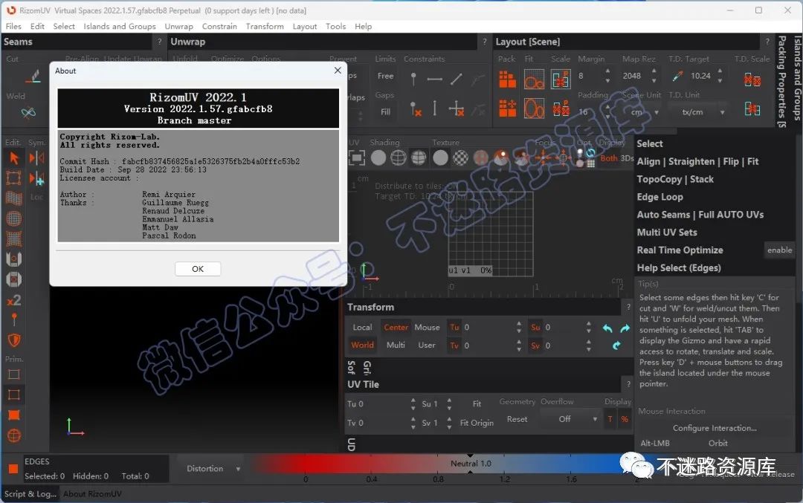Image resolution: width=803 pixels, height=503 pixels.
Task: Toggle Multi transform mode
Action: click(396, 345)
